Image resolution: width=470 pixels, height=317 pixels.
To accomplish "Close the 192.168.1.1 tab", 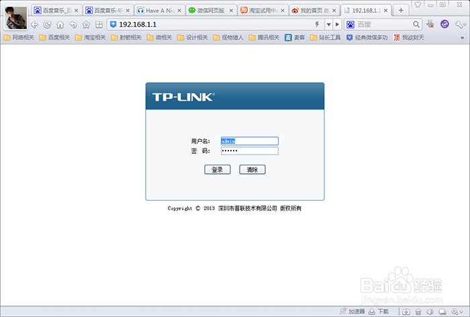I will [x=386, y=11].
